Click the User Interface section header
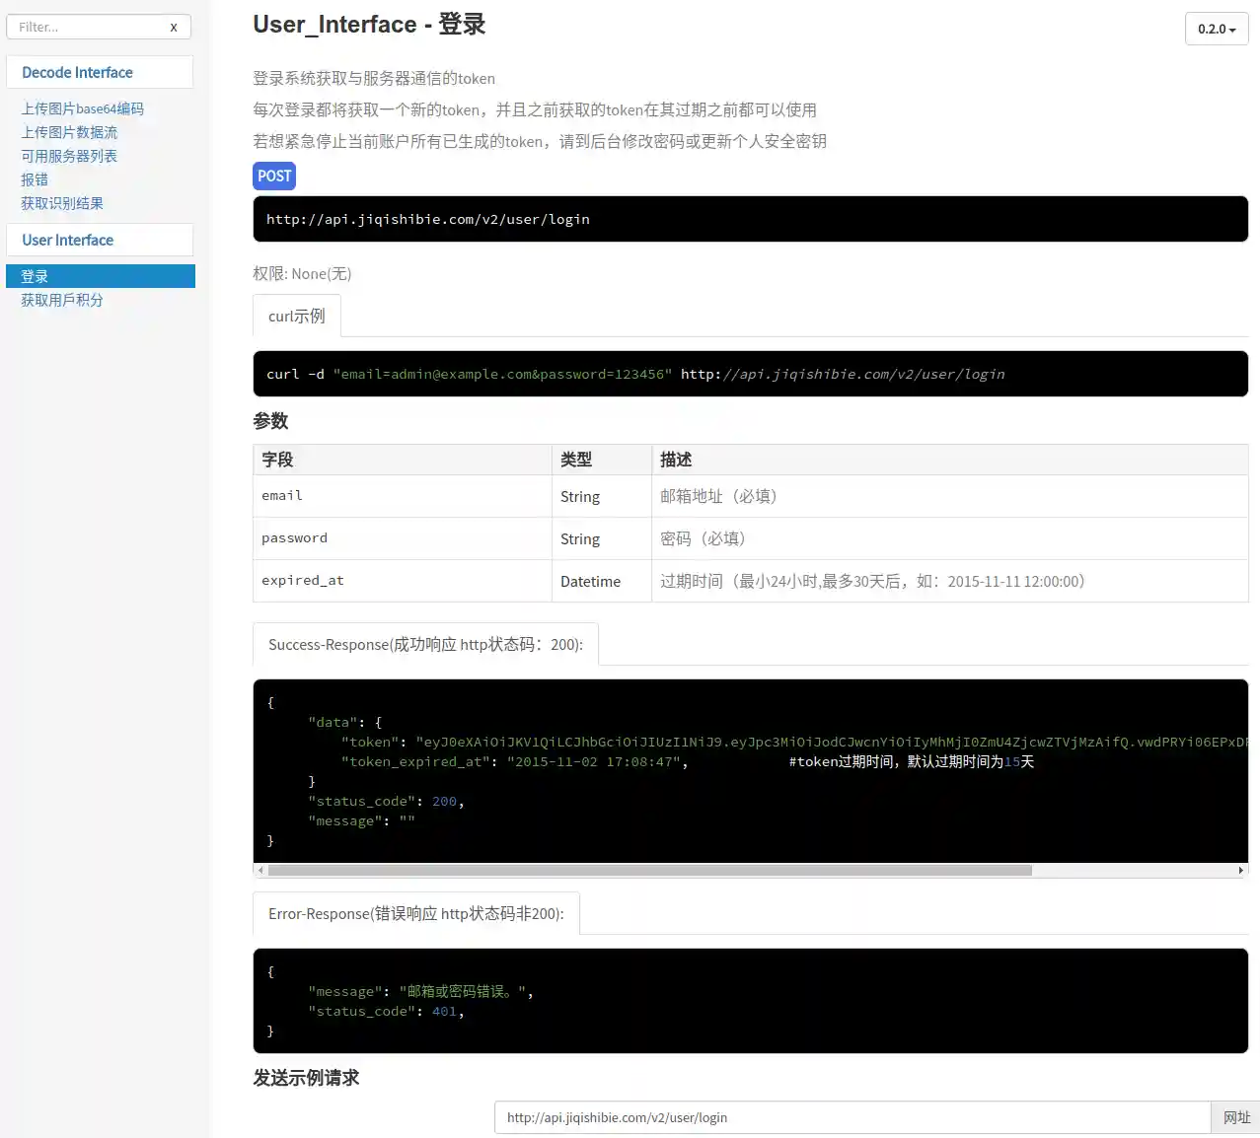Screen dimensions: 1260x1138 click(x=67, y=241)
